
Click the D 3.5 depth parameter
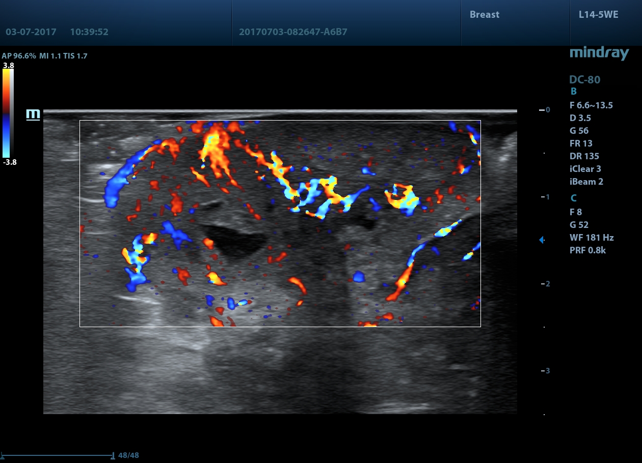(x=580, y=118)
